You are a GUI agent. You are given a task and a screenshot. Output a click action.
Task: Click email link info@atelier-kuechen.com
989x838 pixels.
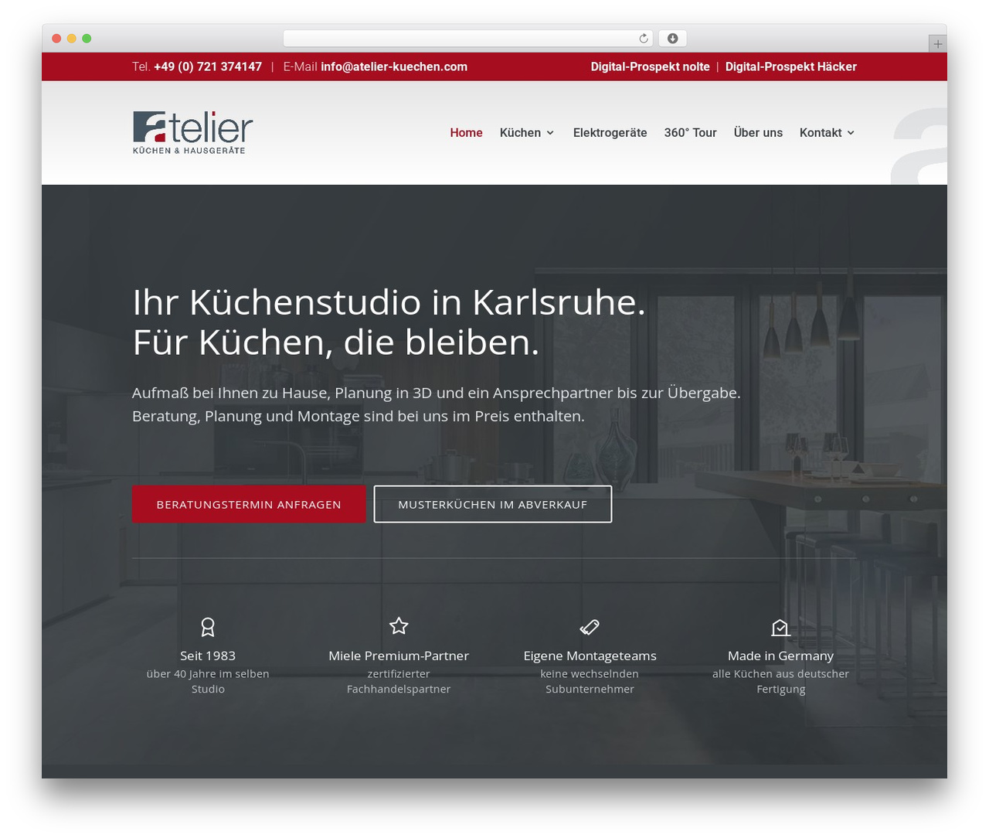[x=394, y=66]
